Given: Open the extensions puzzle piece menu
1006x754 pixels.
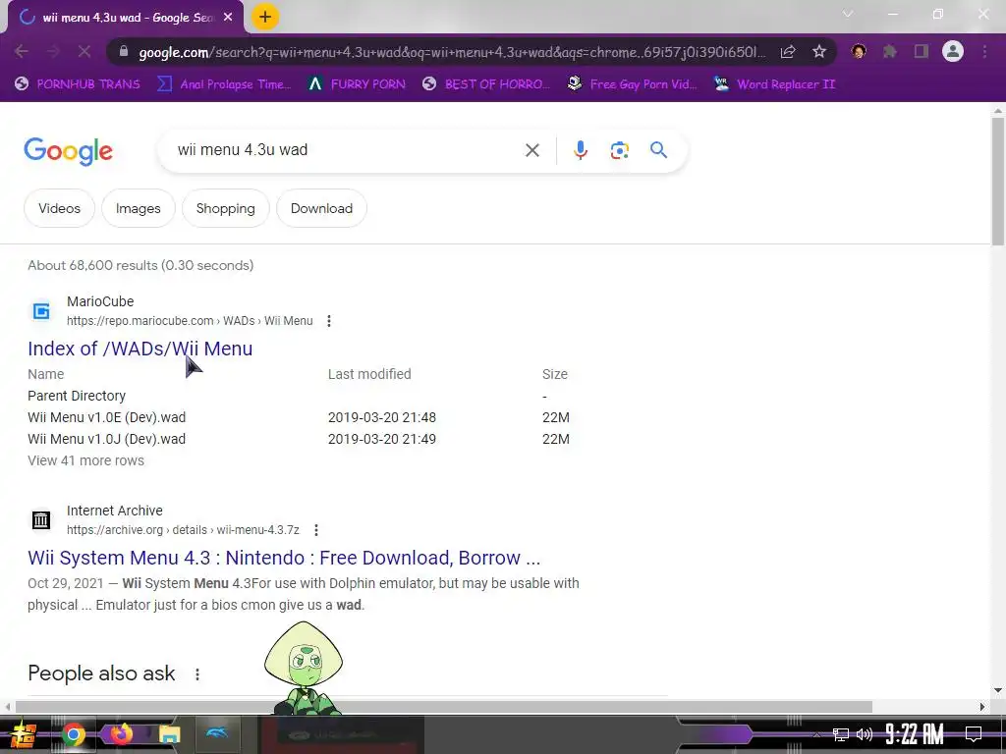Looking at the screenshot, I should [890, 51].
